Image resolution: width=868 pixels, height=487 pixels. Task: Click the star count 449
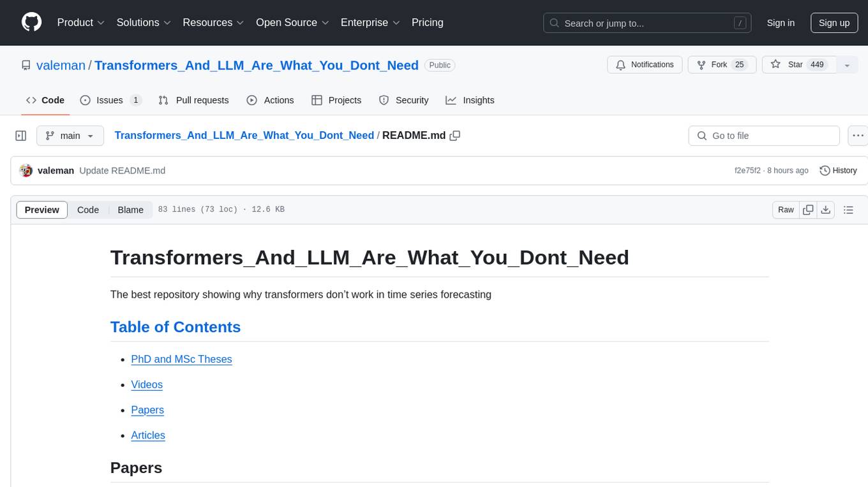[817, 65]
